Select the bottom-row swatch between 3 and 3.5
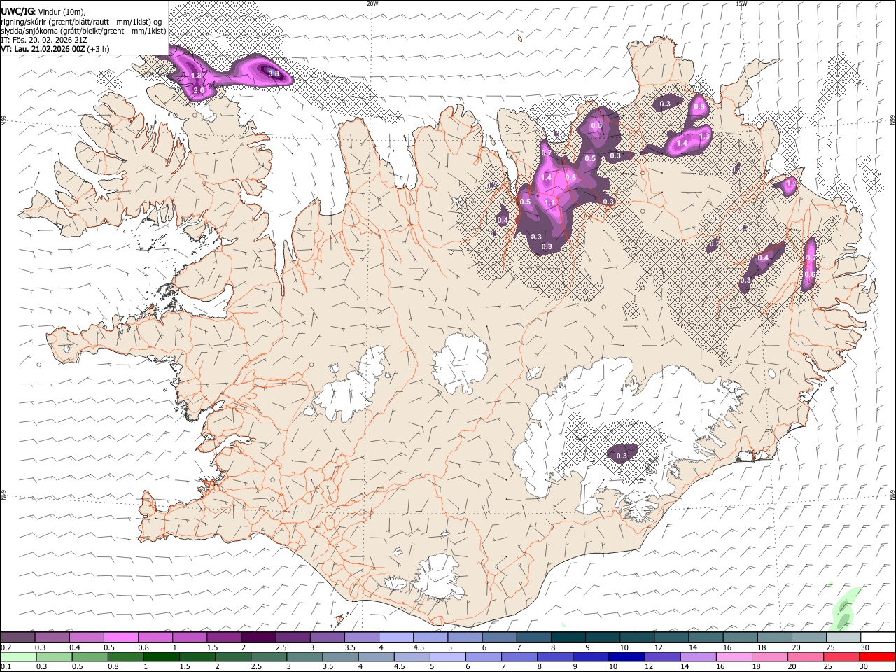This screenshot has width=896, height=672. 305,657
